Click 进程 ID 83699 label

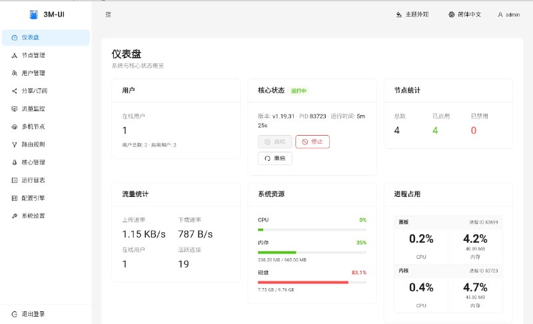[x=484, y=222]
